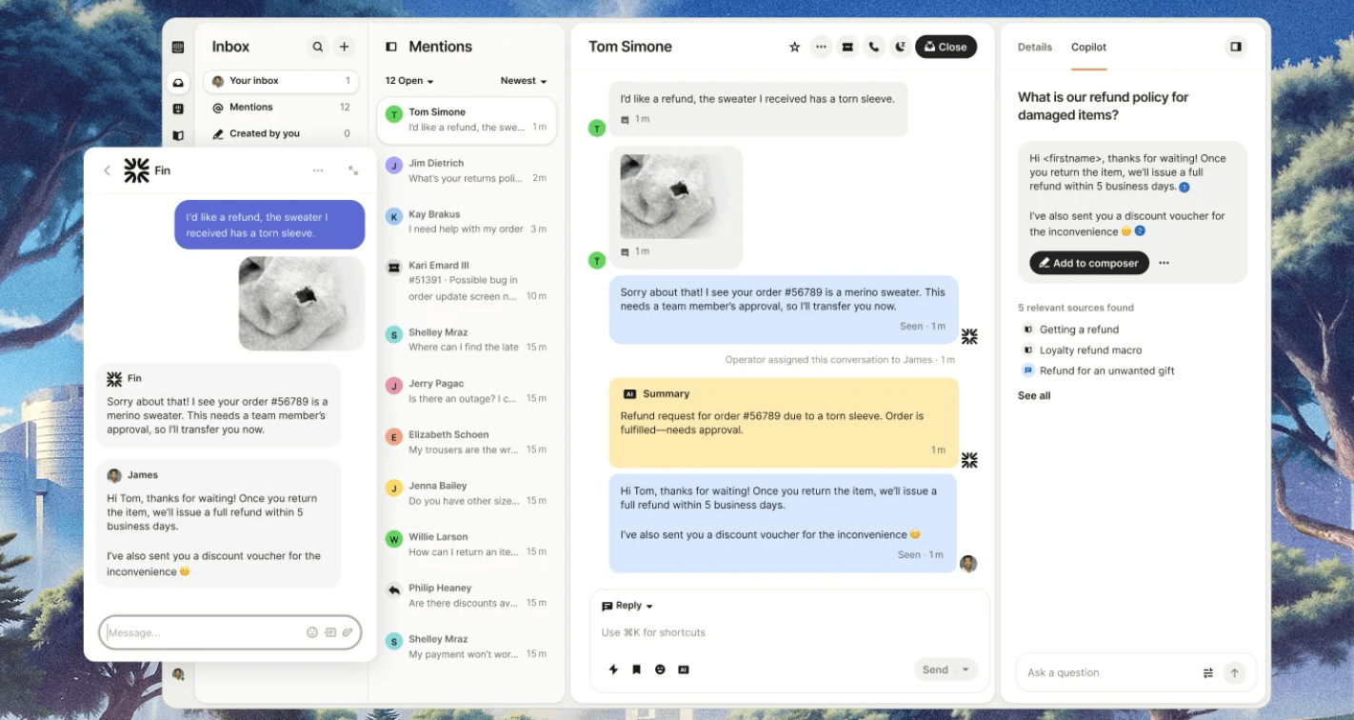Click the Add to composer button
1354x720 pixels.
(x=1088, y=263)
